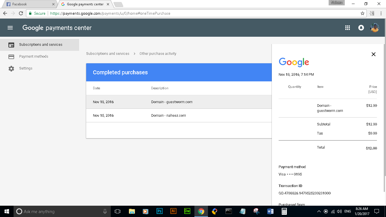Select Subscriptions and services in sidebar
386x217 pixels.
[40, 45]
